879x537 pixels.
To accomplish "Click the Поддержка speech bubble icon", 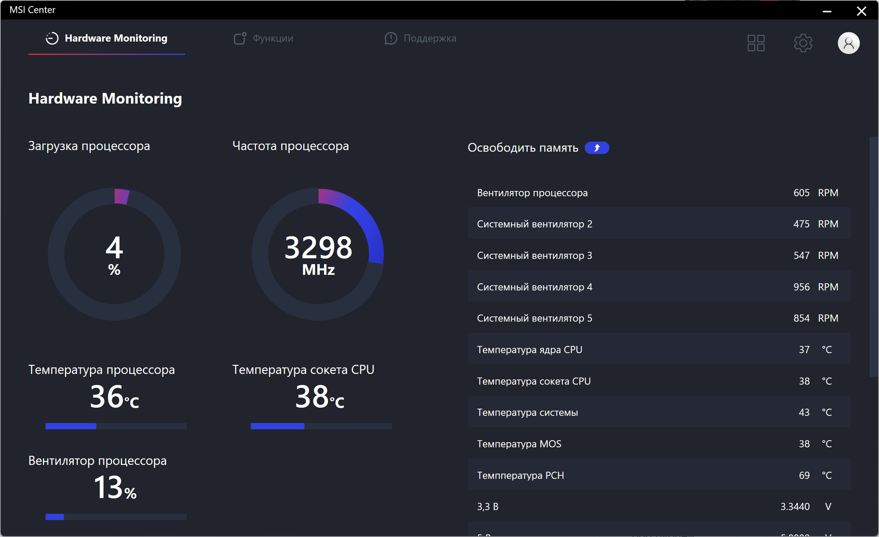I will click(x=391, y=38).
